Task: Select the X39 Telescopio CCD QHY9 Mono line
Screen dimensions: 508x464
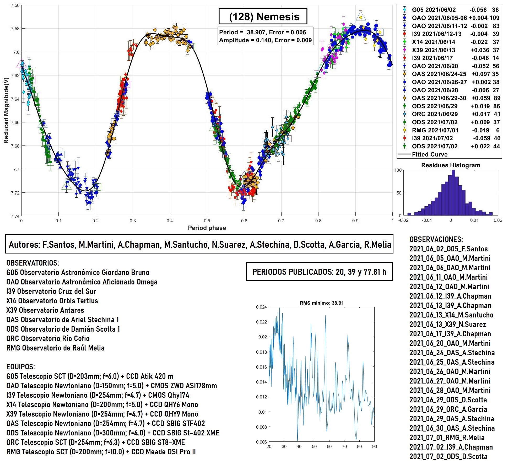Action: [x=102, y=414]
